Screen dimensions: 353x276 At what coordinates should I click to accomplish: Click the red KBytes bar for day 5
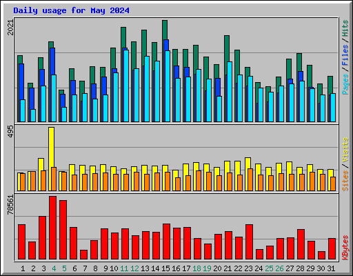(63, 230)
